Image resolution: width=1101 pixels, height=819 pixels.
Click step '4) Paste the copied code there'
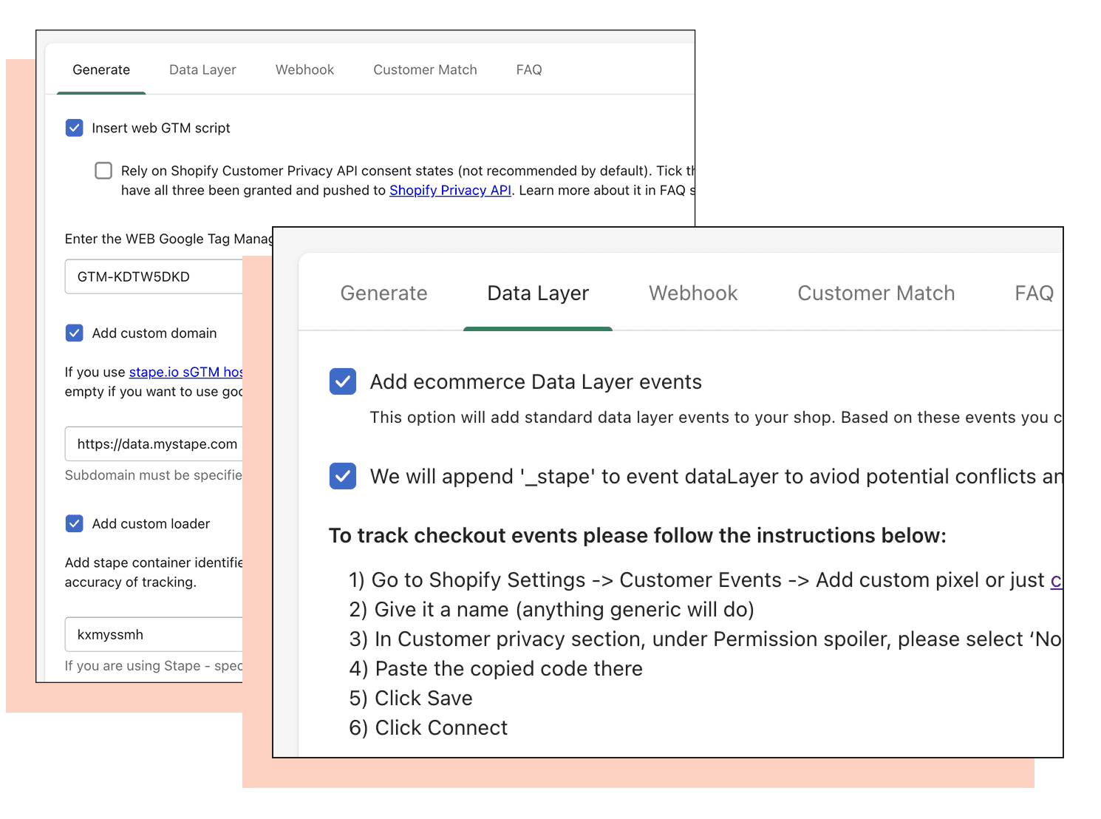[496, 669]
